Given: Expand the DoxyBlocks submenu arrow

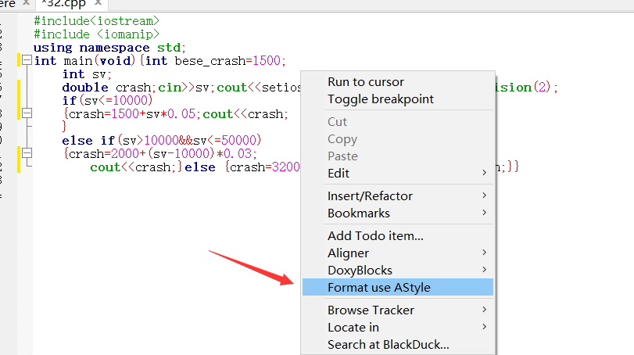Looking at the screenshot, I should pos(485,270).
